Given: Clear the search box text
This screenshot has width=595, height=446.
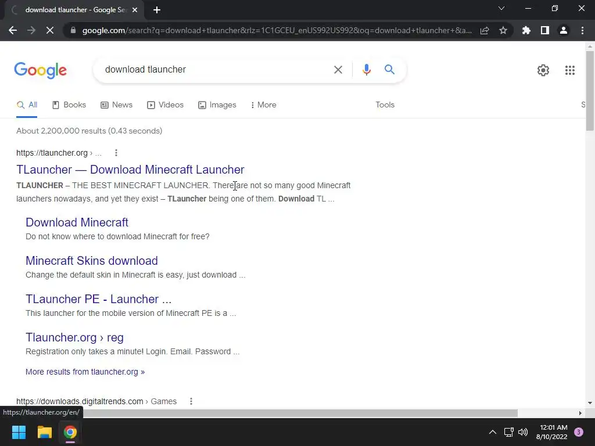Looking at the screenshot, I should [x=338, y=70].
